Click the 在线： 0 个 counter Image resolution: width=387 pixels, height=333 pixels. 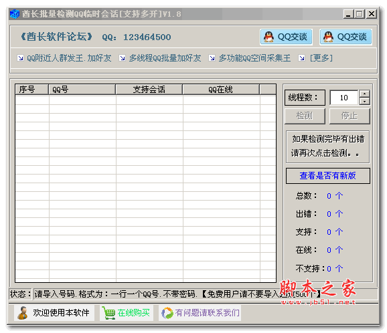click(319, 250)
